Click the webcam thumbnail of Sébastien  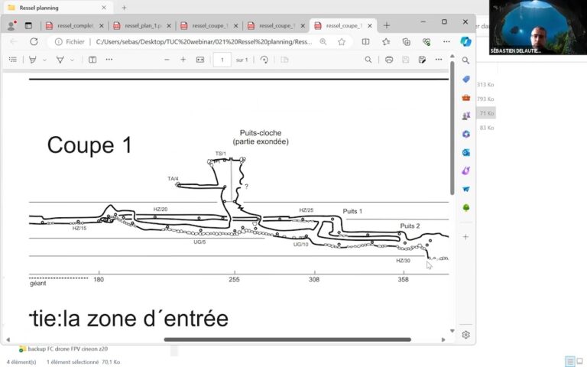(538, 28)
